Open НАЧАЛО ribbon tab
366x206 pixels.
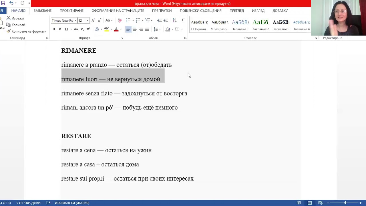(18, 11)
